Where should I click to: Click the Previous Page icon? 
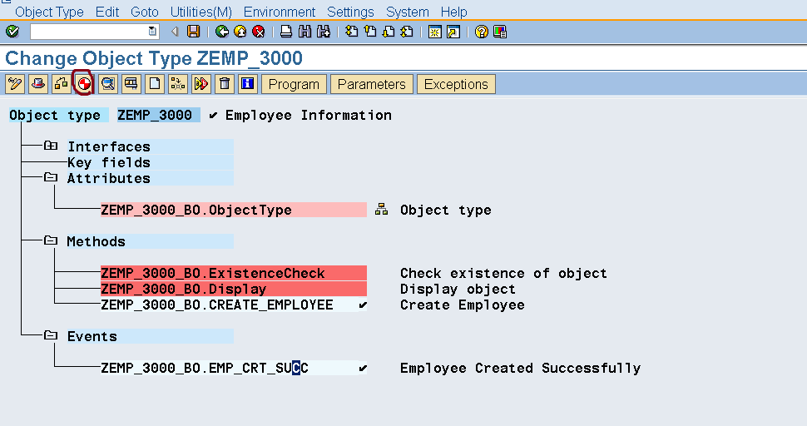(370, 32)
